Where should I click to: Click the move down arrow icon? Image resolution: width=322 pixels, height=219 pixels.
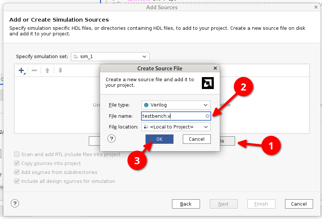[60, 70]
